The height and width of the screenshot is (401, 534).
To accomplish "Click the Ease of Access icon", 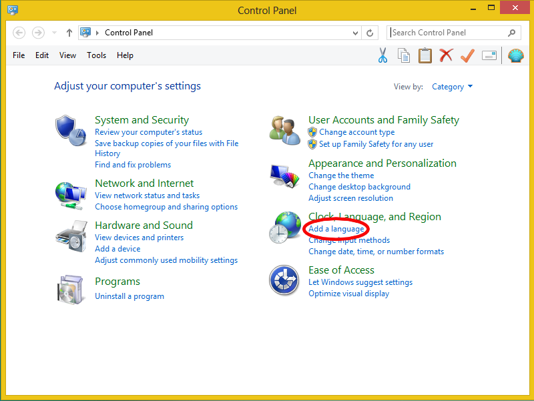I will coord(284,280).
